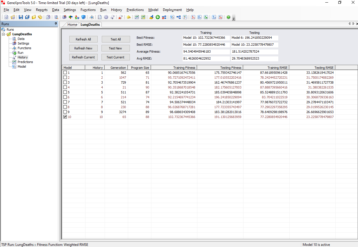
Task: Uncheck the Model 10 checkbox
Action: [x=65, y=117]
